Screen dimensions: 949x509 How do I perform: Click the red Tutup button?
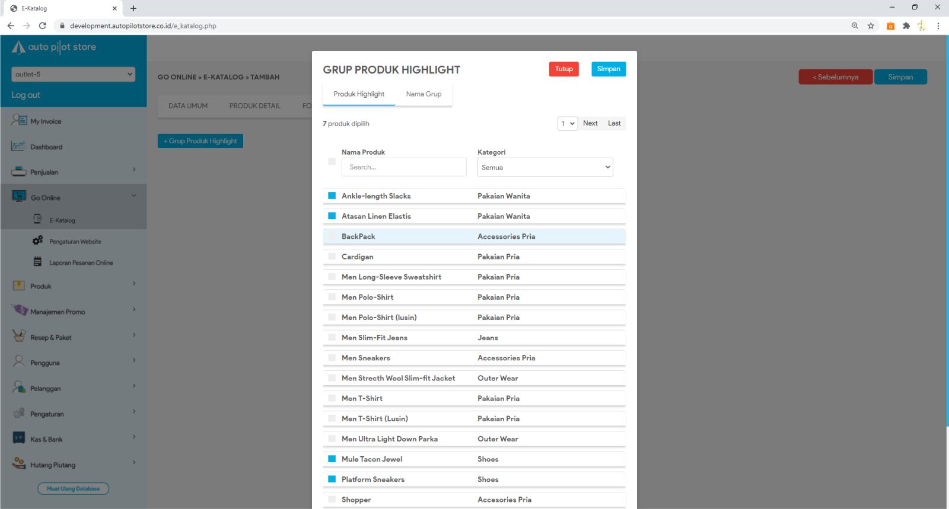coord(563,69)
